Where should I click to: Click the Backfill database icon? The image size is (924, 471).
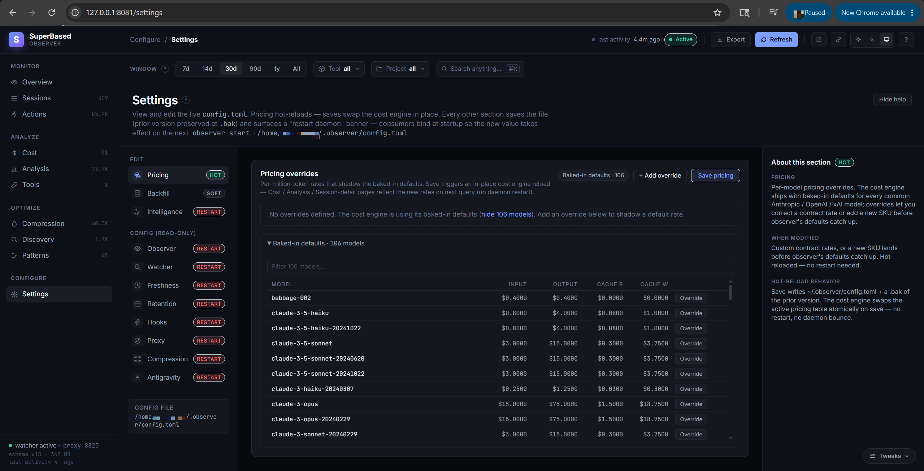pos(138,193)
